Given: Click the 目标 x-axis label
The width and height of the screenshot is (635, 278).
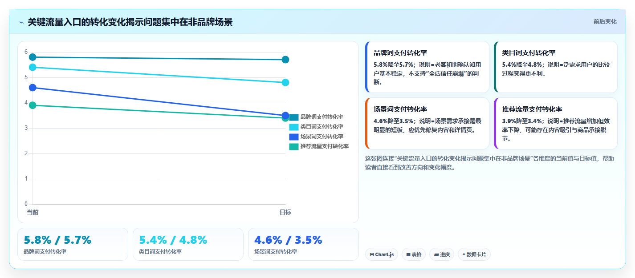Looking at the screenshot, I should tap(285, 212).
